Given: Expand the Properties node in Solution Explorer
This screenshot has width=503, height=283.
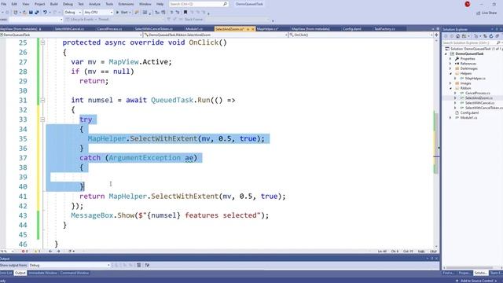Looking at the screenshot, I should [450, 59].
